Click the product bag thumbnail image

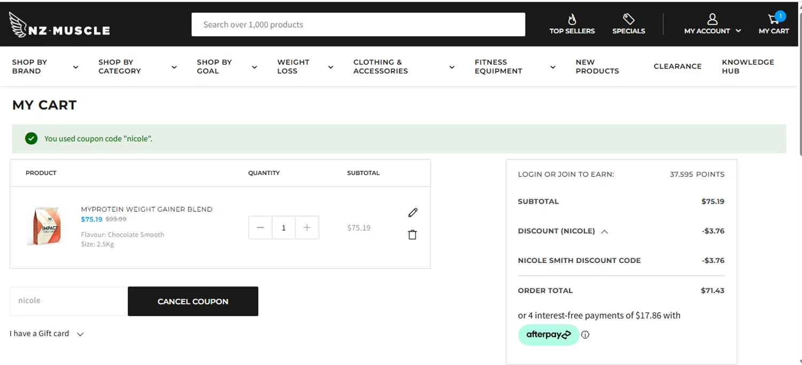tap(47, 227)
